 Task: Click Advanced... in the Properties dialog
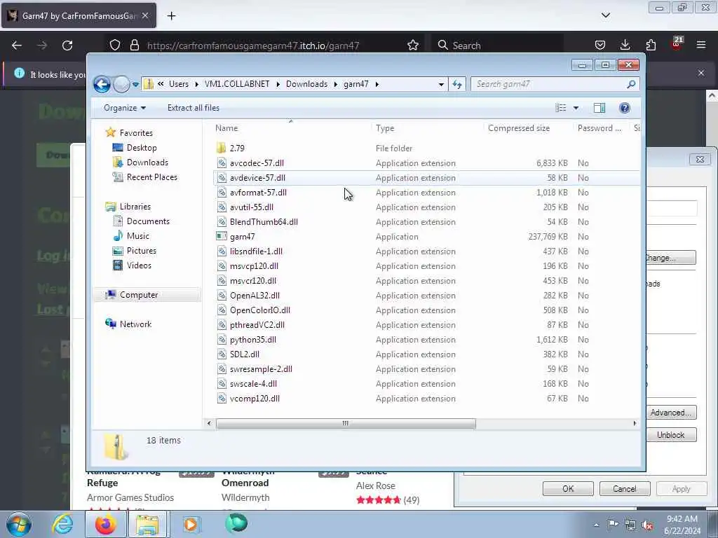pyautogui.click(x=671, y=413)
